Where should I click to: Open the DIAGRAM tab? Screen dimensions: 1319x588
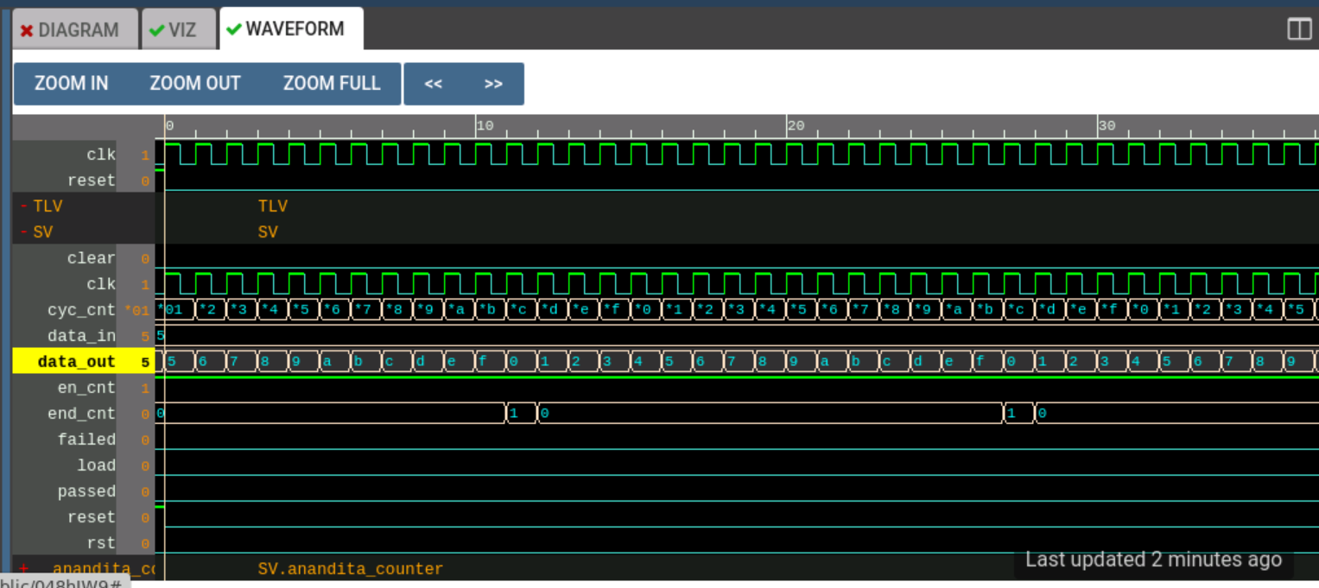click(x=74, y=28)
